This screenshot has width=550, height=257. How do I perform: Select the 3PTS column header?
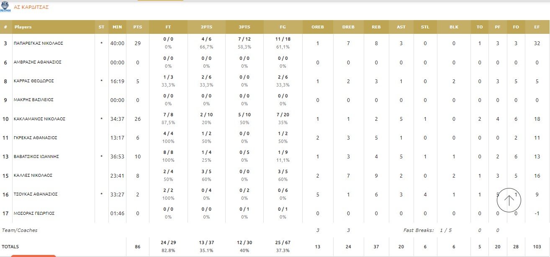click(244, 27)
